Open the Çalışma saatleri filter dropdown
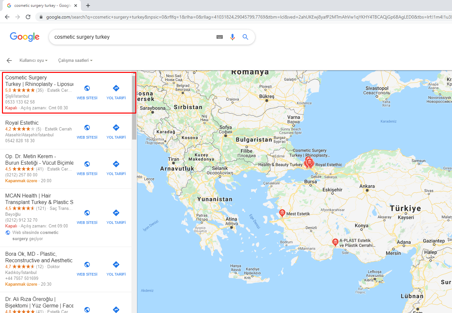 pos(75,61)
